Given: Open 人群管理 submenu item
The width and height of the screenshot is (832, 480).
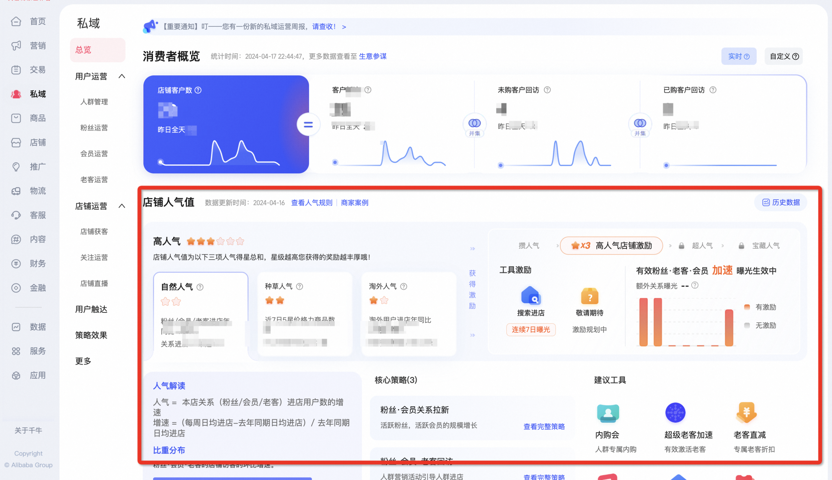Looking at the screenshot, I should click(x=94, y=102).
